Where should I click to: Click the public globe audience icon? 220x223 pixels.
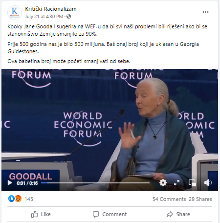click(x=69, y=17)
